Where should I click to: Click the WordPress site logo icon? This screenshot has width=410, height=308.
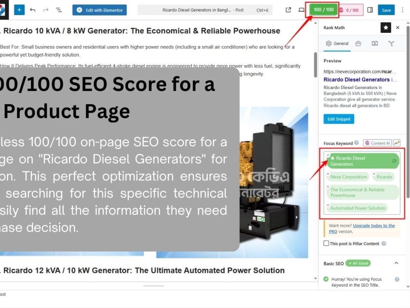pyautogui.click(x=3, y=10)
